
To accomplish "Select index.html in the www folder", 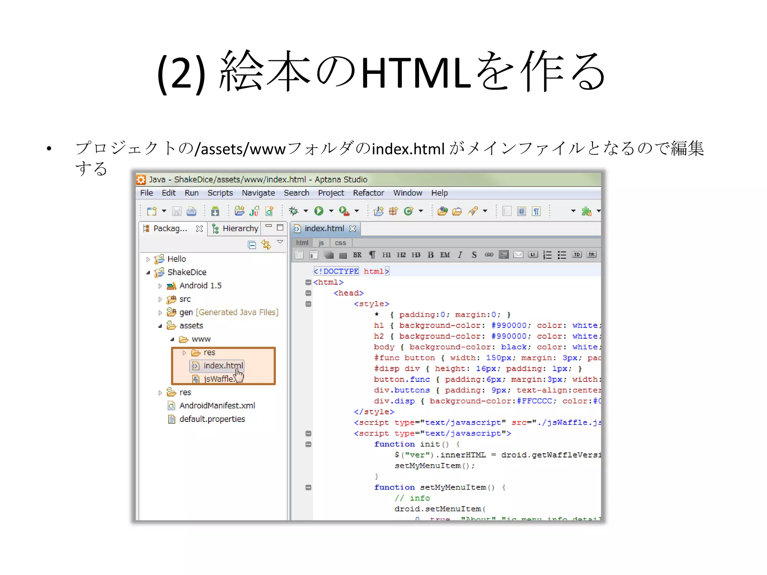I will pos(218,366).
